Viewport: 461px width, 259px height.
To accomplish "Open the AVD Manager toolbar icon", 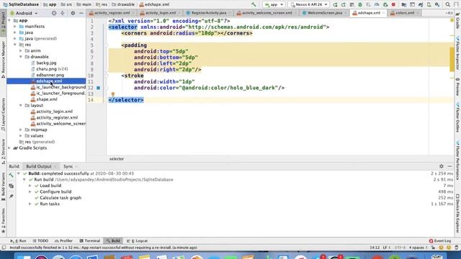I will pos(429,4).
